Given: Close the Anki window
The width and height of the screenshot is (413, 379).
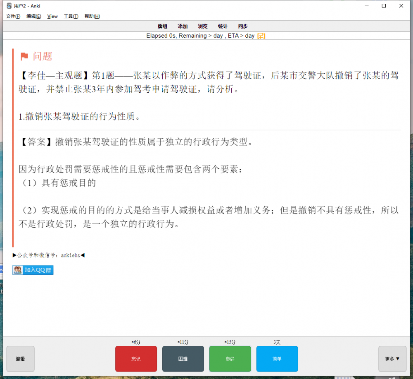Looking at the screenshot, I should (x=401, y=6).
